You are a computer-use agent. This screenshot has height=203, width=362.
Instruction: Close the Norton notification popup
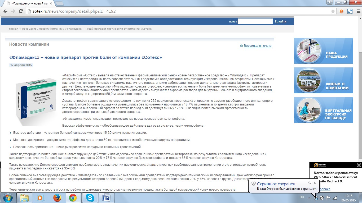pos(359,165)
